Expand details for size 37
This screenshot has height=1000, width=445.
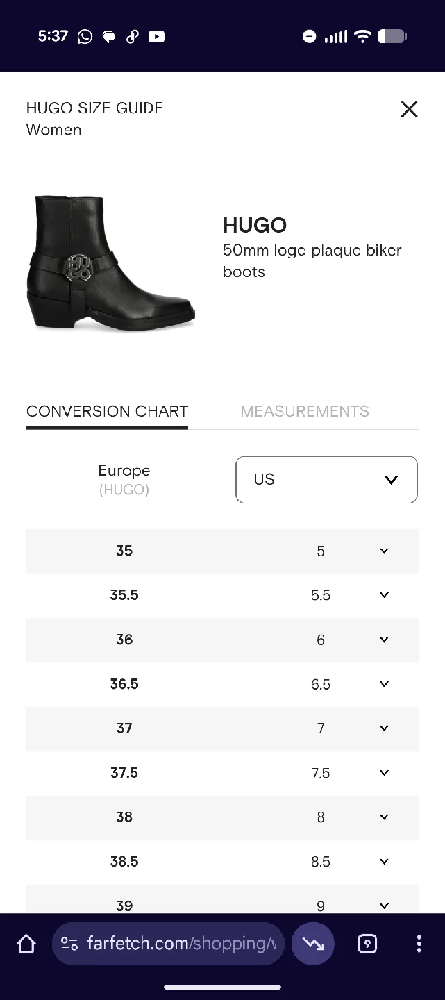click(383, 728)
